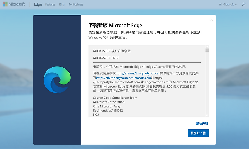Open the Edge header link

click(x=38, y=4)
